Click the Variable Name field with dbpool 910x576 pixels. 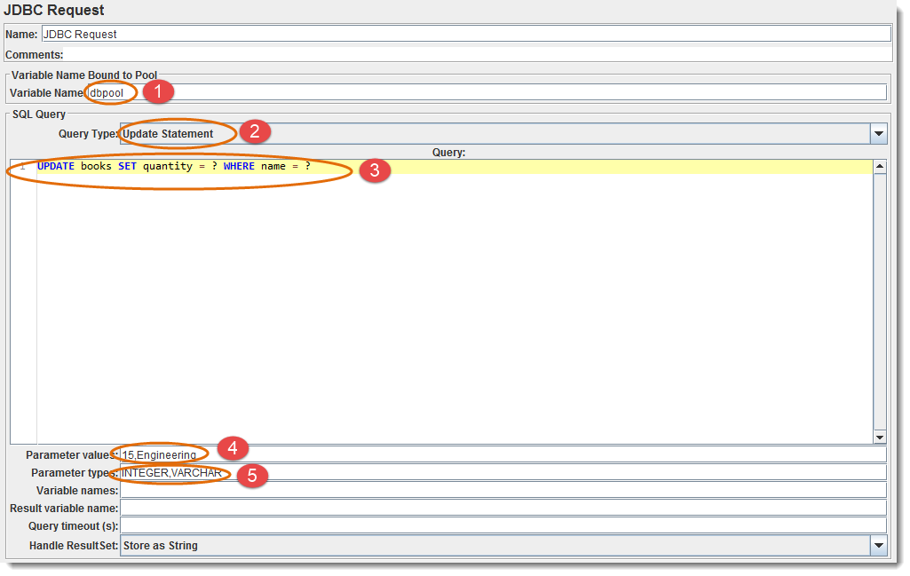coord(487,93)
